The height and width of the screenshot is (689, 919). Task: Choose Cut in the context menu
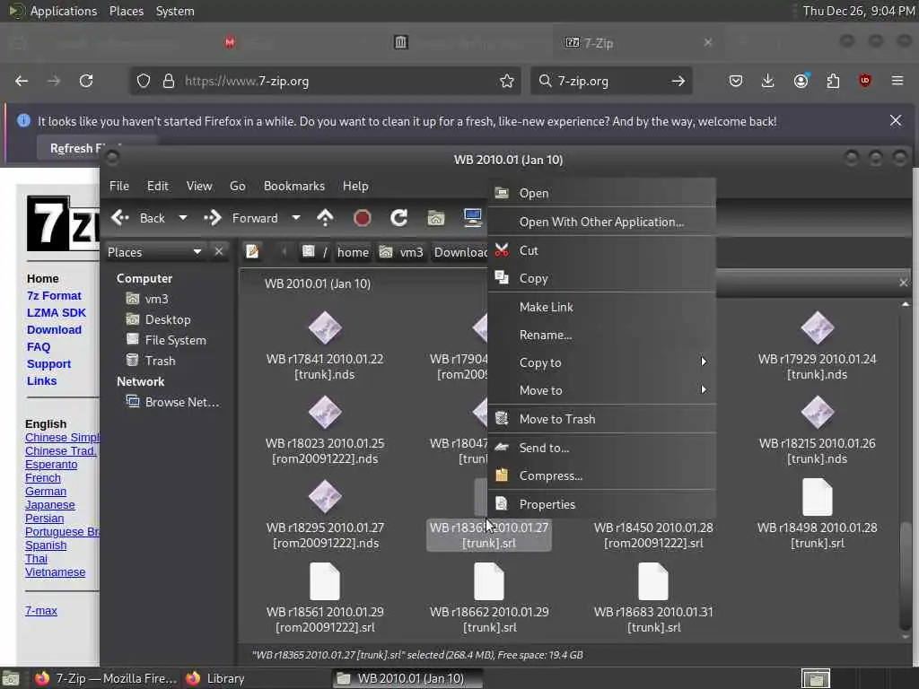click(x=602, y=250)
